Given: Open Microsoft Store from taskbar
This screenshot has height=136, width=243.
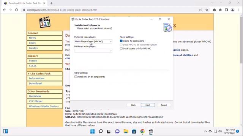Looking at the screenshot, I should point(134,131).
